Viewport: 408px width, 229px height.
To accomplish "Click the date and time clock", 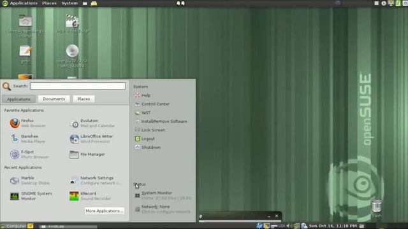I will (333, 226).
